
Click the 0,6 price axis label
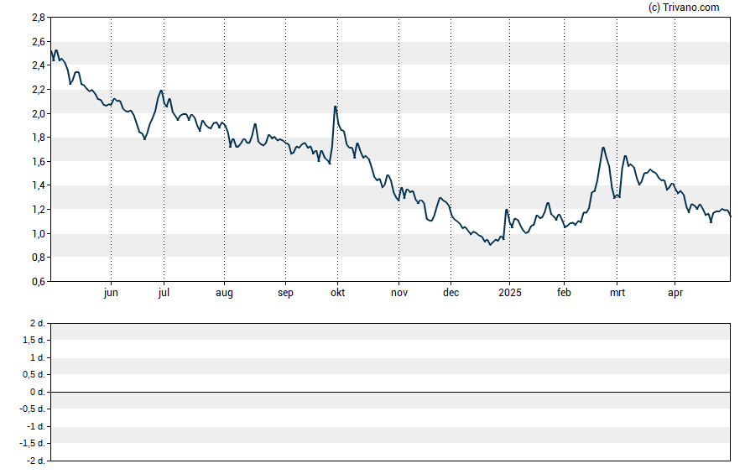click(x=39, y=282)
